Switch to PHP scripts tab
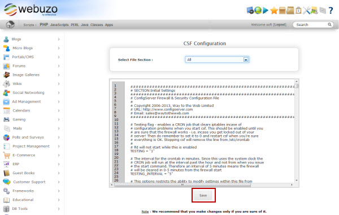Image resolution: width=339 pixels, height=215 pixels. [44, 25]
